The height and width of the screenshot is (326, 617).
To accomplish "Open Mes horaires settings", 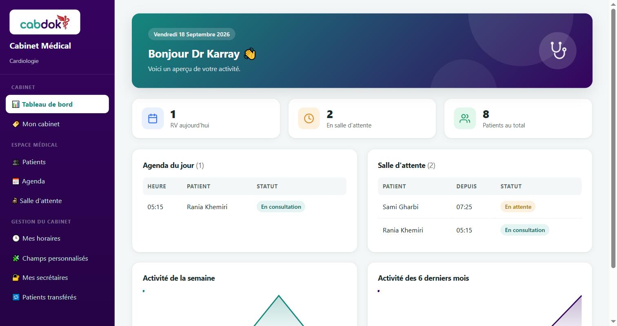I will tap(57, 238).
